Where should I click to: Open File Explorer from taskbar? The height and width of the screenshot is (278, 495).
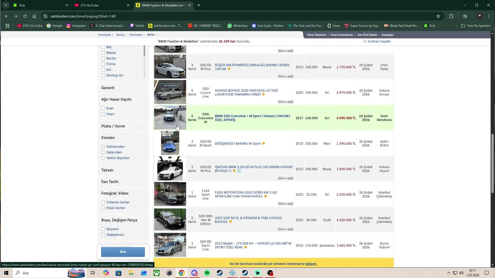pyautogui.click(x=131, y=273)
